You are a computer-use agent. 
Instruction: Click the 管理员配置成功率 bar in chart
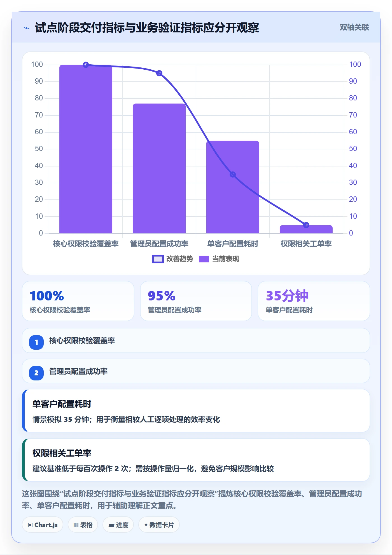159,168
